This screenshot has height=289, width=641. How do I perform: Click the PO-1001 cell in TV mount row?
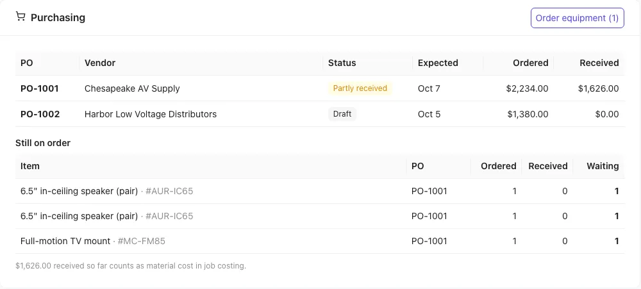[x=429, y=241]
